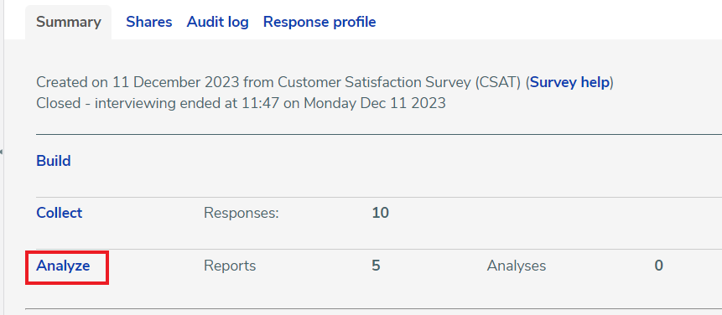Screen dimensions: 722x315
Task: Open the Shares tab
Action: (149, 22)
